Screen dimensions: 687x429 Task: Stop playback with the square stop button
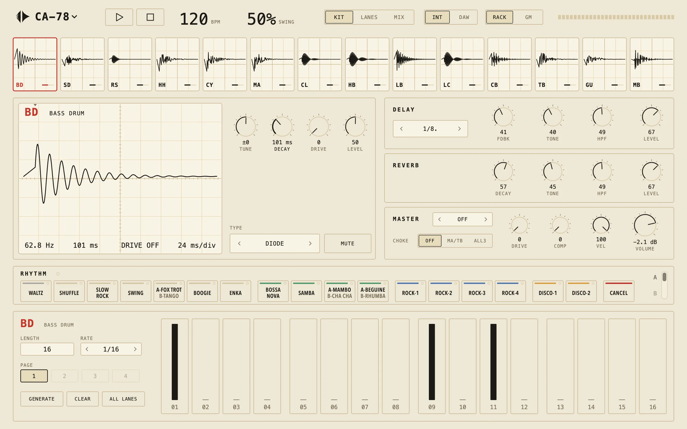pyautogui.click(x=150, y=17)
